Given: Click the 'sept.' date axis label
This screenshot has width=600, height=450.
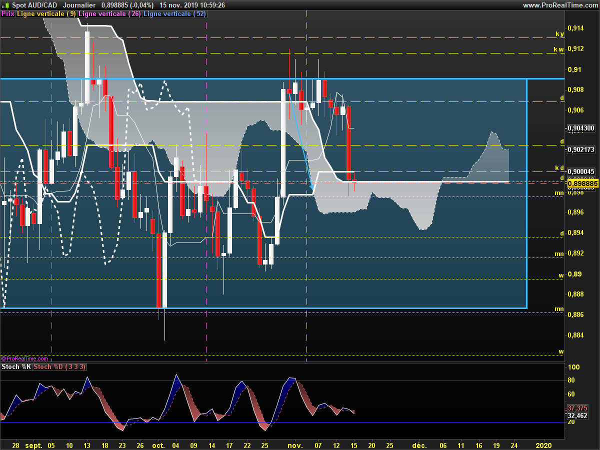Looking at the screenshot, I should [x=33, y=445].
